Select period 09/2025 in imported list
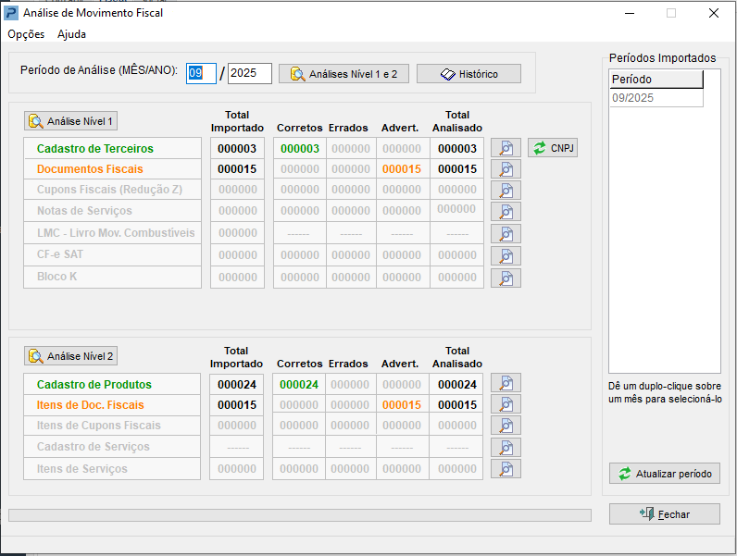 point(656,98)
